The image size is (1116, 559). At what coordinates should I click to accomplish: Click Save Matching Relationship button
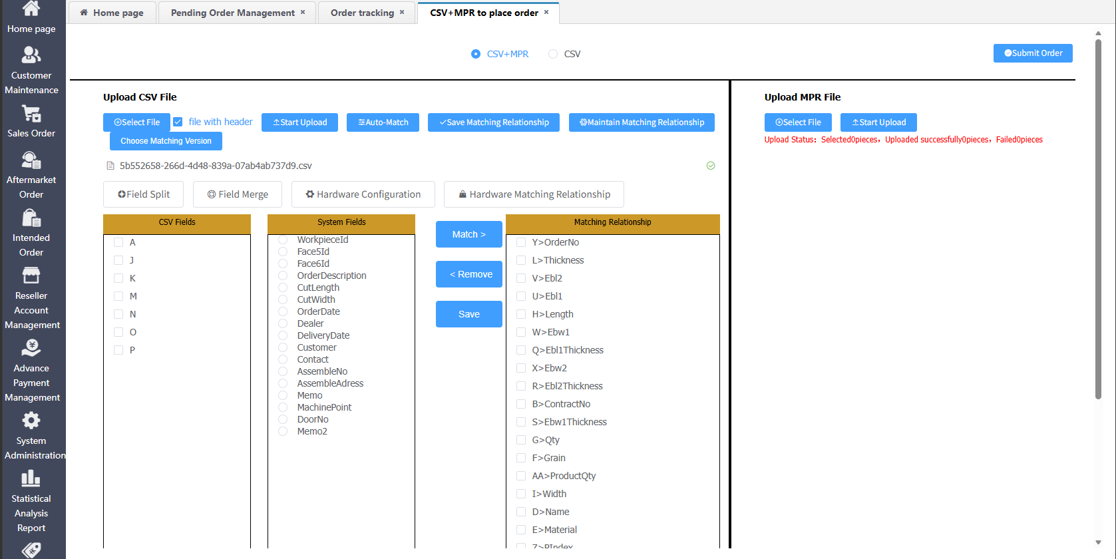[x=494, y=122]
